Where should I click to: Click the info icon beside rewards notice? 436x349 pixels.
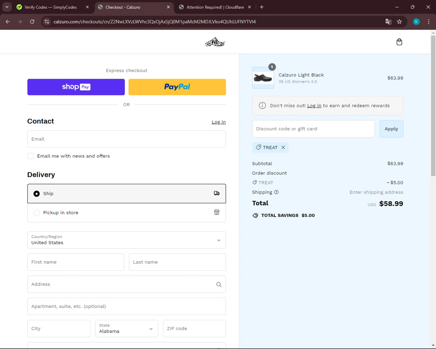point(262,106)
